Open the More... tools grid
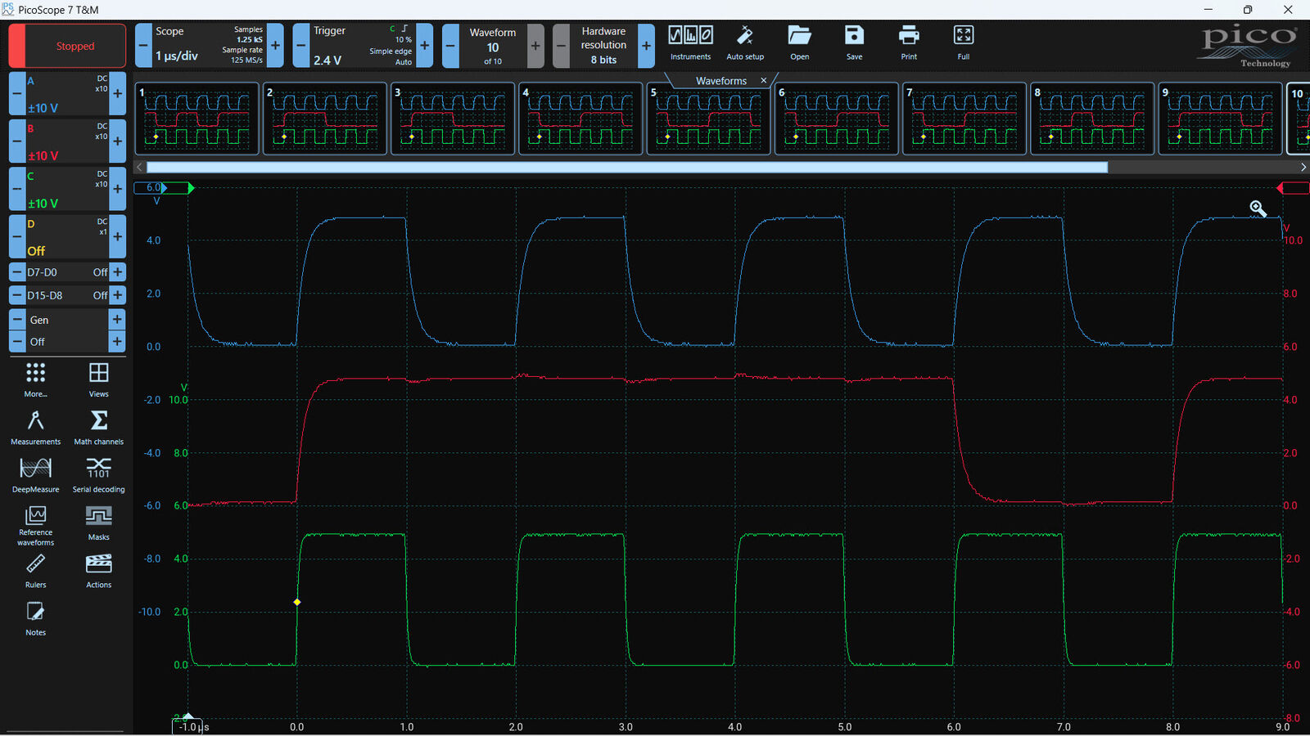Viewport: 1310px width, 736px height. pos(35,380)
